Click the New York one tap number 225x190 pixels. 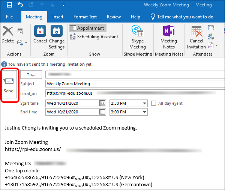75,178
